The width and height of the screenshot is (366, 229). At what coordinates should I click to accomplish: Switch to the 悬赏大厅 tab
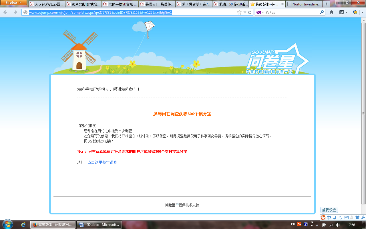tap(157, 4)
